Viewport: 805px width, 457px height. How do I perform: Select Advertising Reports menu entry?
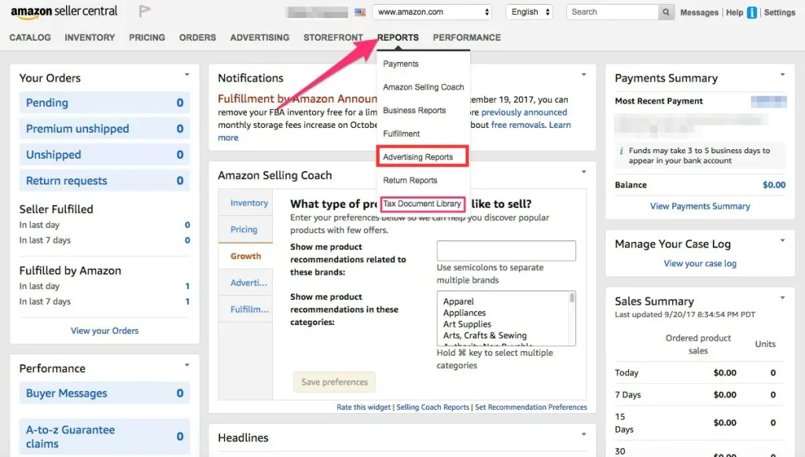(418, 157)
